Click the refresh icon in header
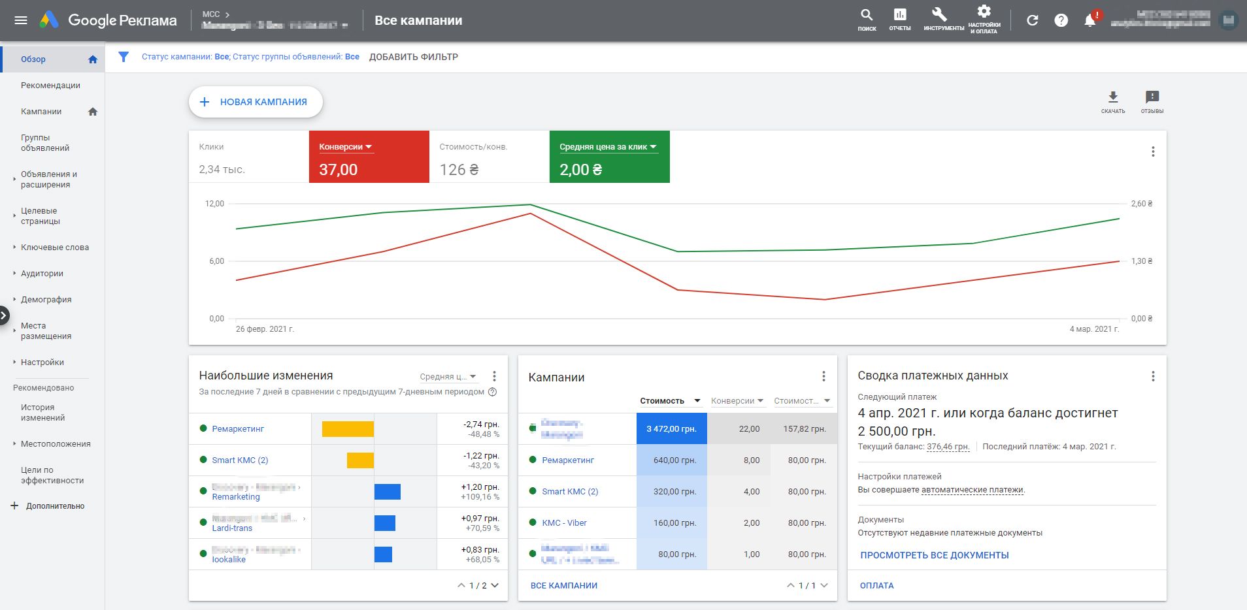The image size is (1247, 610). [x=1033, y=20]
